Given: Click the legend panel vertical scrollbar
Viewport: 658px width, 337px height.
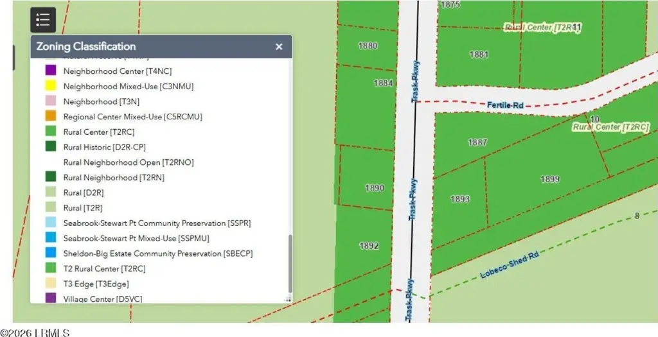Looking at the screenshot, I should point(290,264).
